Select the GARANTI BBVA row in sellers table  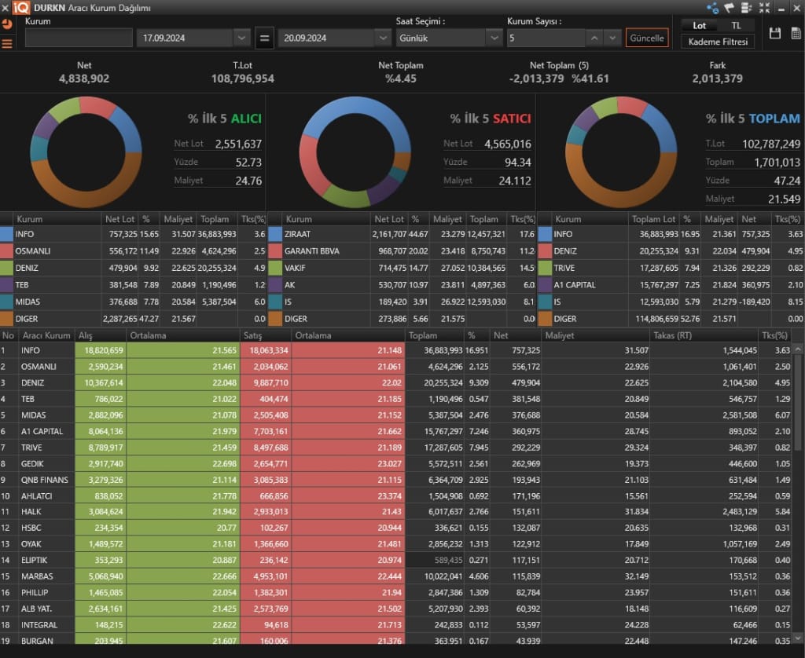click(402, 250)
